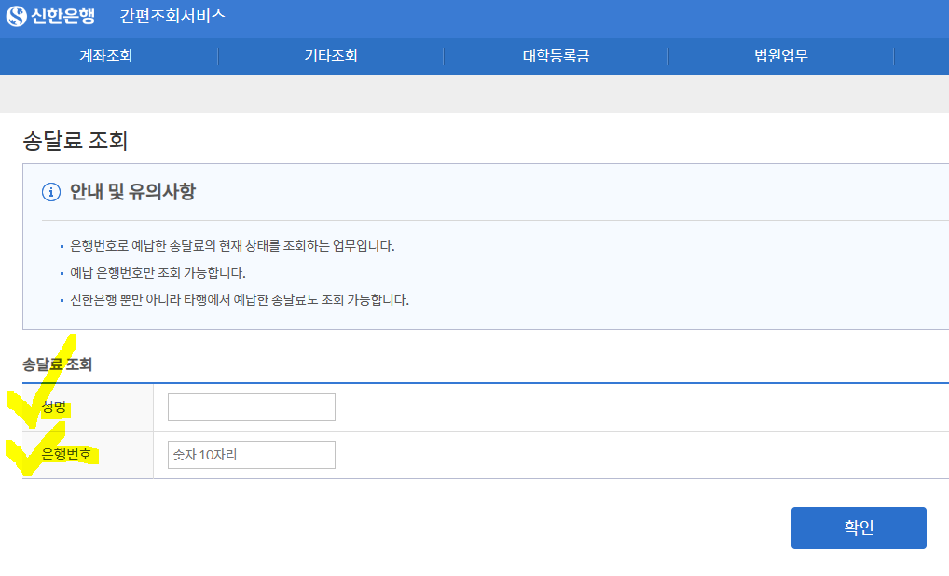Click the 성명 row label
The width and height of the screenshot is (949, 576).
click(54, 406)
